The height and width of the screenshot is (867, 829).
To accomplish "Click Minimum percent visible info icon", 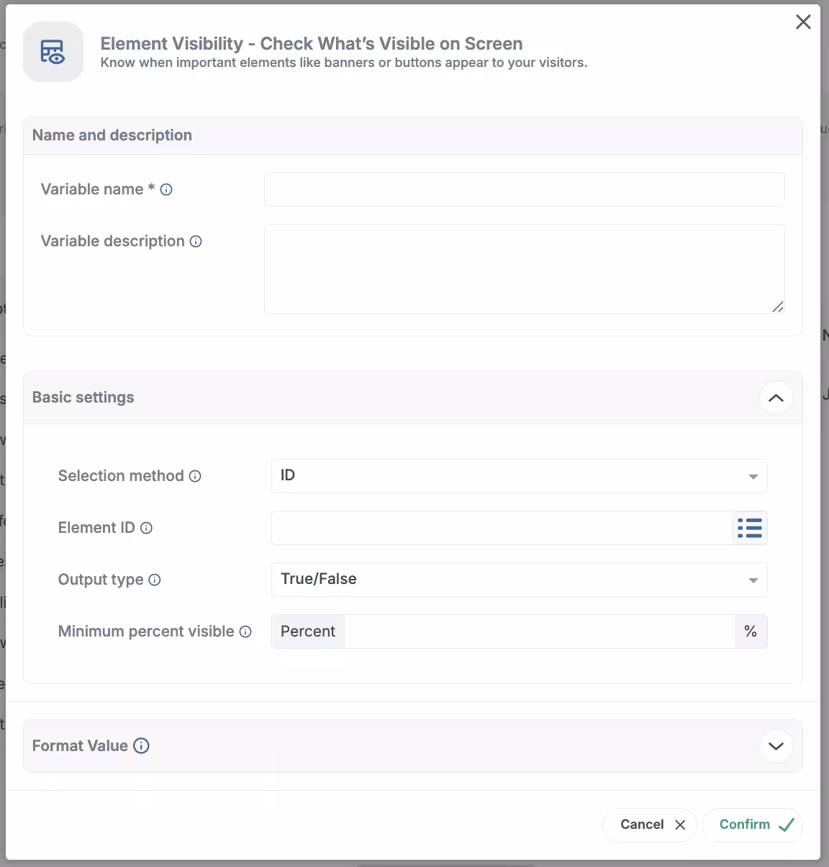I will [245, 632].
